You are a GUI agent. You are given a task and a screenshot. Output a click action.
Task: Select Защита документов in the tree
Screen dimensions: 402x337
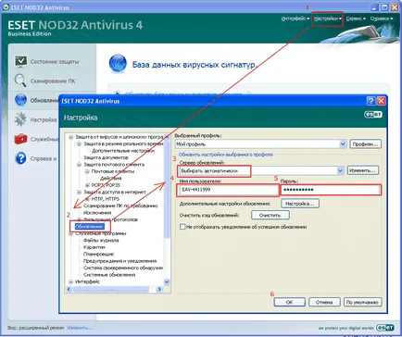click(x=106, y=157)
